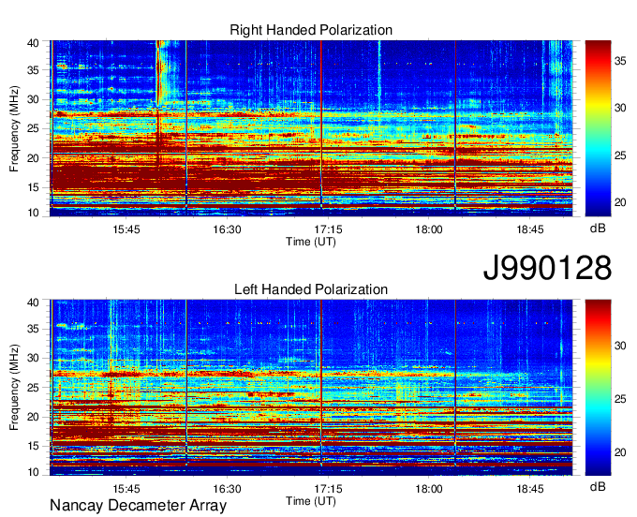Screen dimensions: 637x517
Task: Click the 40 MHz tick of Left Handed plot
Action: click(x=33, y=303)
